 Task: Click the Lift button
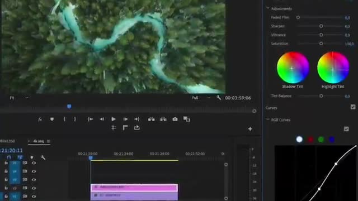tap(151, 119)
